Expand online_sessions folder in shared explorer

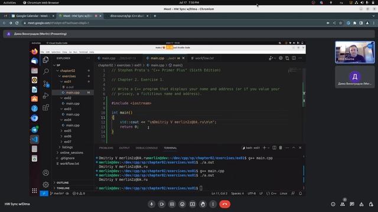72,153
